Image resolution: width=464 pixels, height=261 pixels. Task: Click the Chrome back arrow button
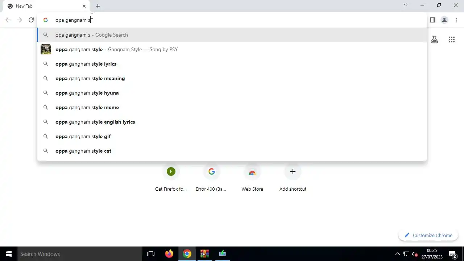coord(8,20)
